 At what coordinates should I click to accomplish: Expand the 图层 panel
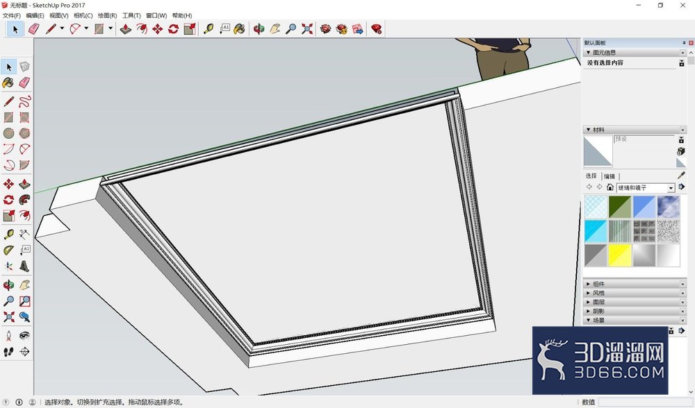point(588,303)
